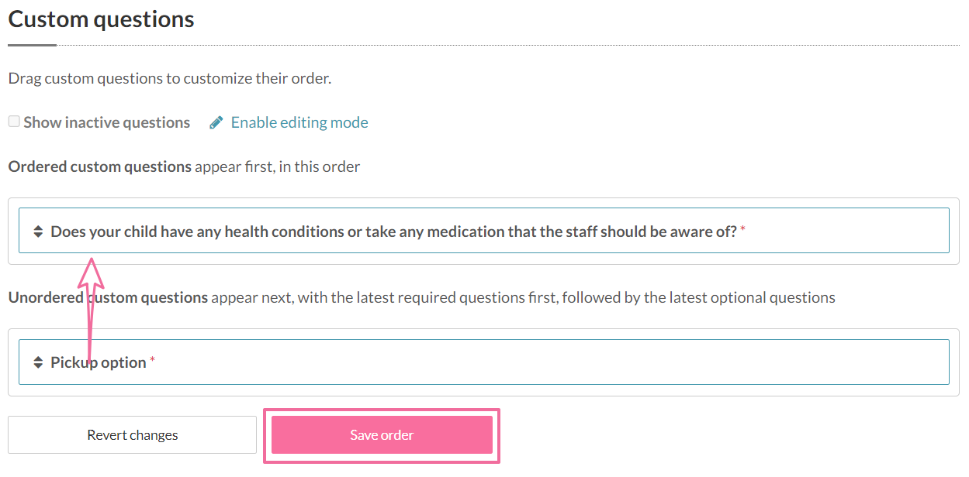Click the sort handle icon on Pickup option
The image size is (969, 477).
tap(38, 362)
